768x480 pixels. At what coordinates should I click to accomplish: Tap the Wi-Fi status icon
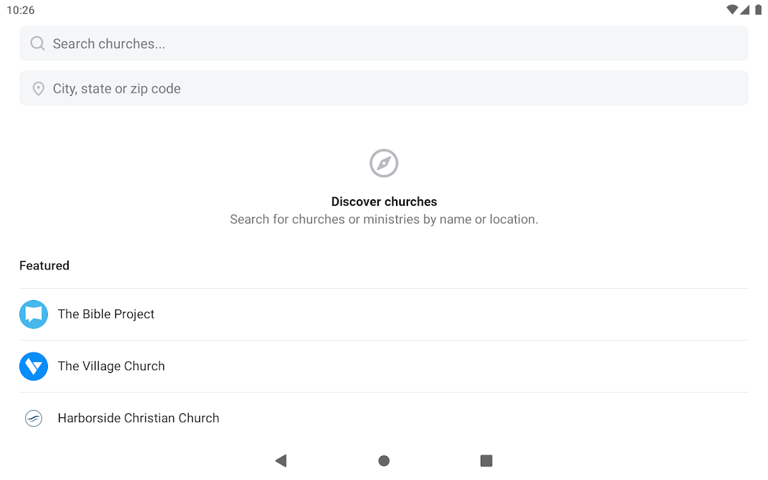coord(732,10)
